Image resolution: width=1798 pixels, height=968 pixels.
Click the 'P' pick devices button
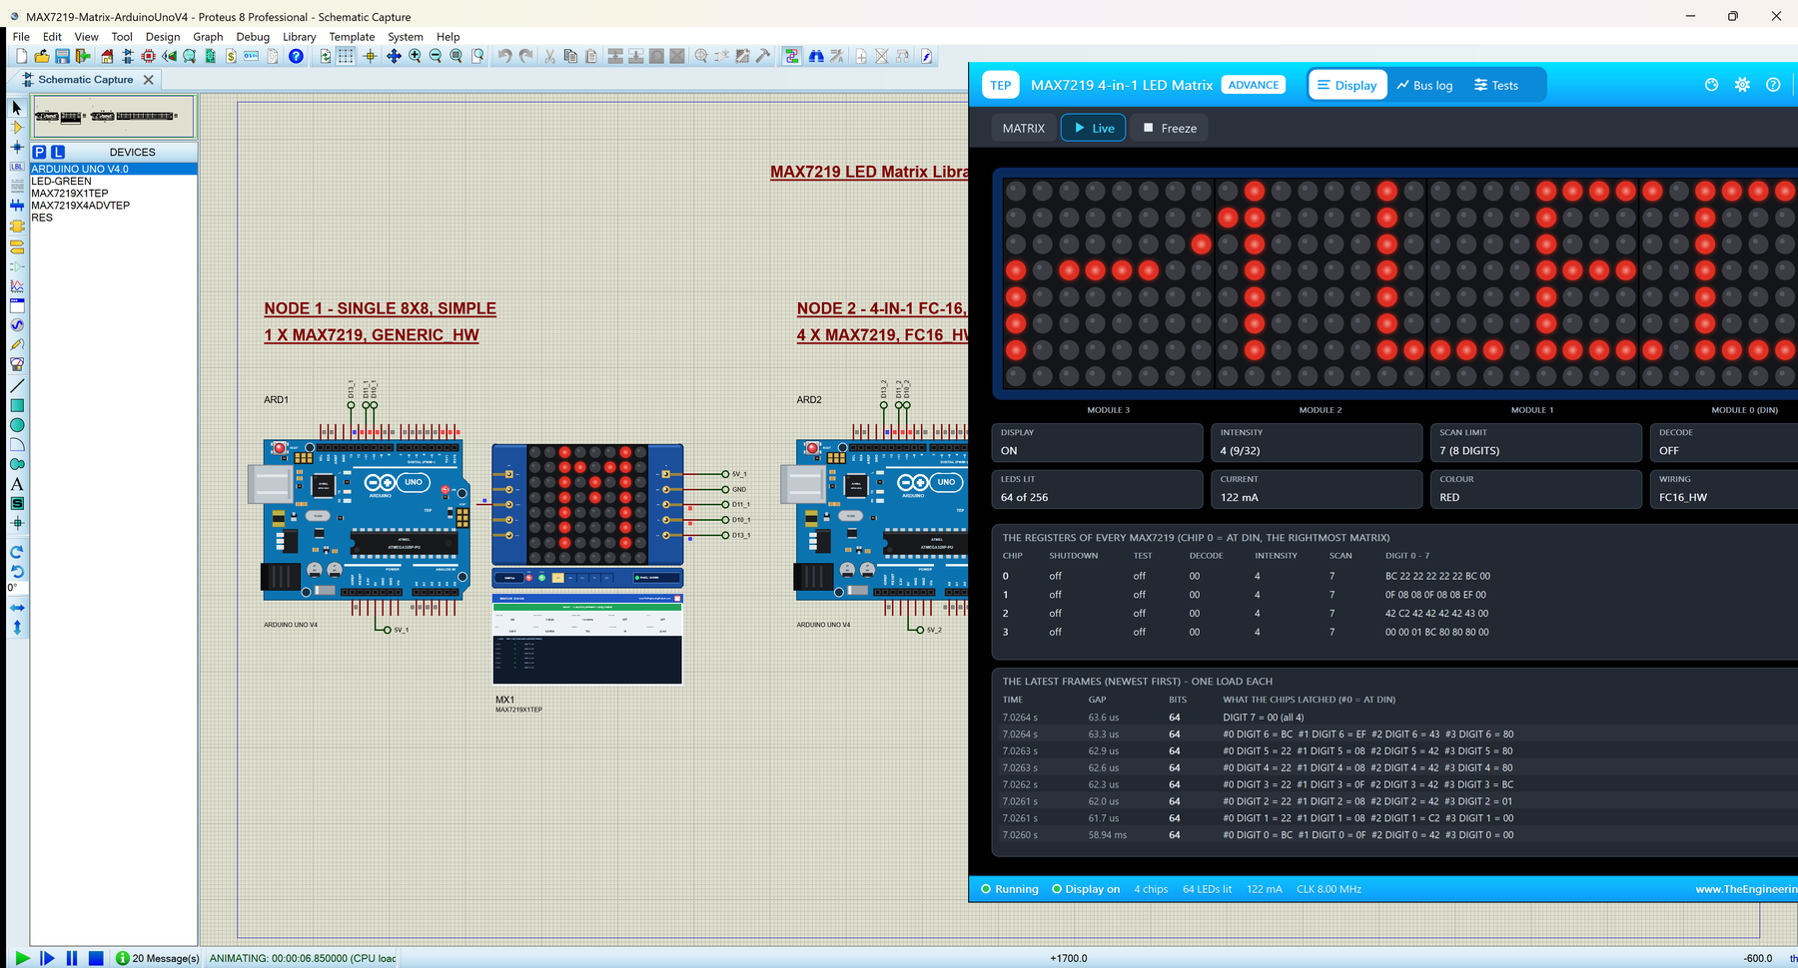click(x=39, y=152)
